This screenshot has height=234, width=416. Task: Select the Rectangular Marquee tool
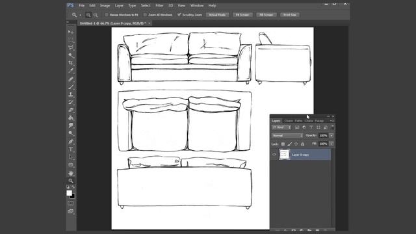click(x=71, y=40)
